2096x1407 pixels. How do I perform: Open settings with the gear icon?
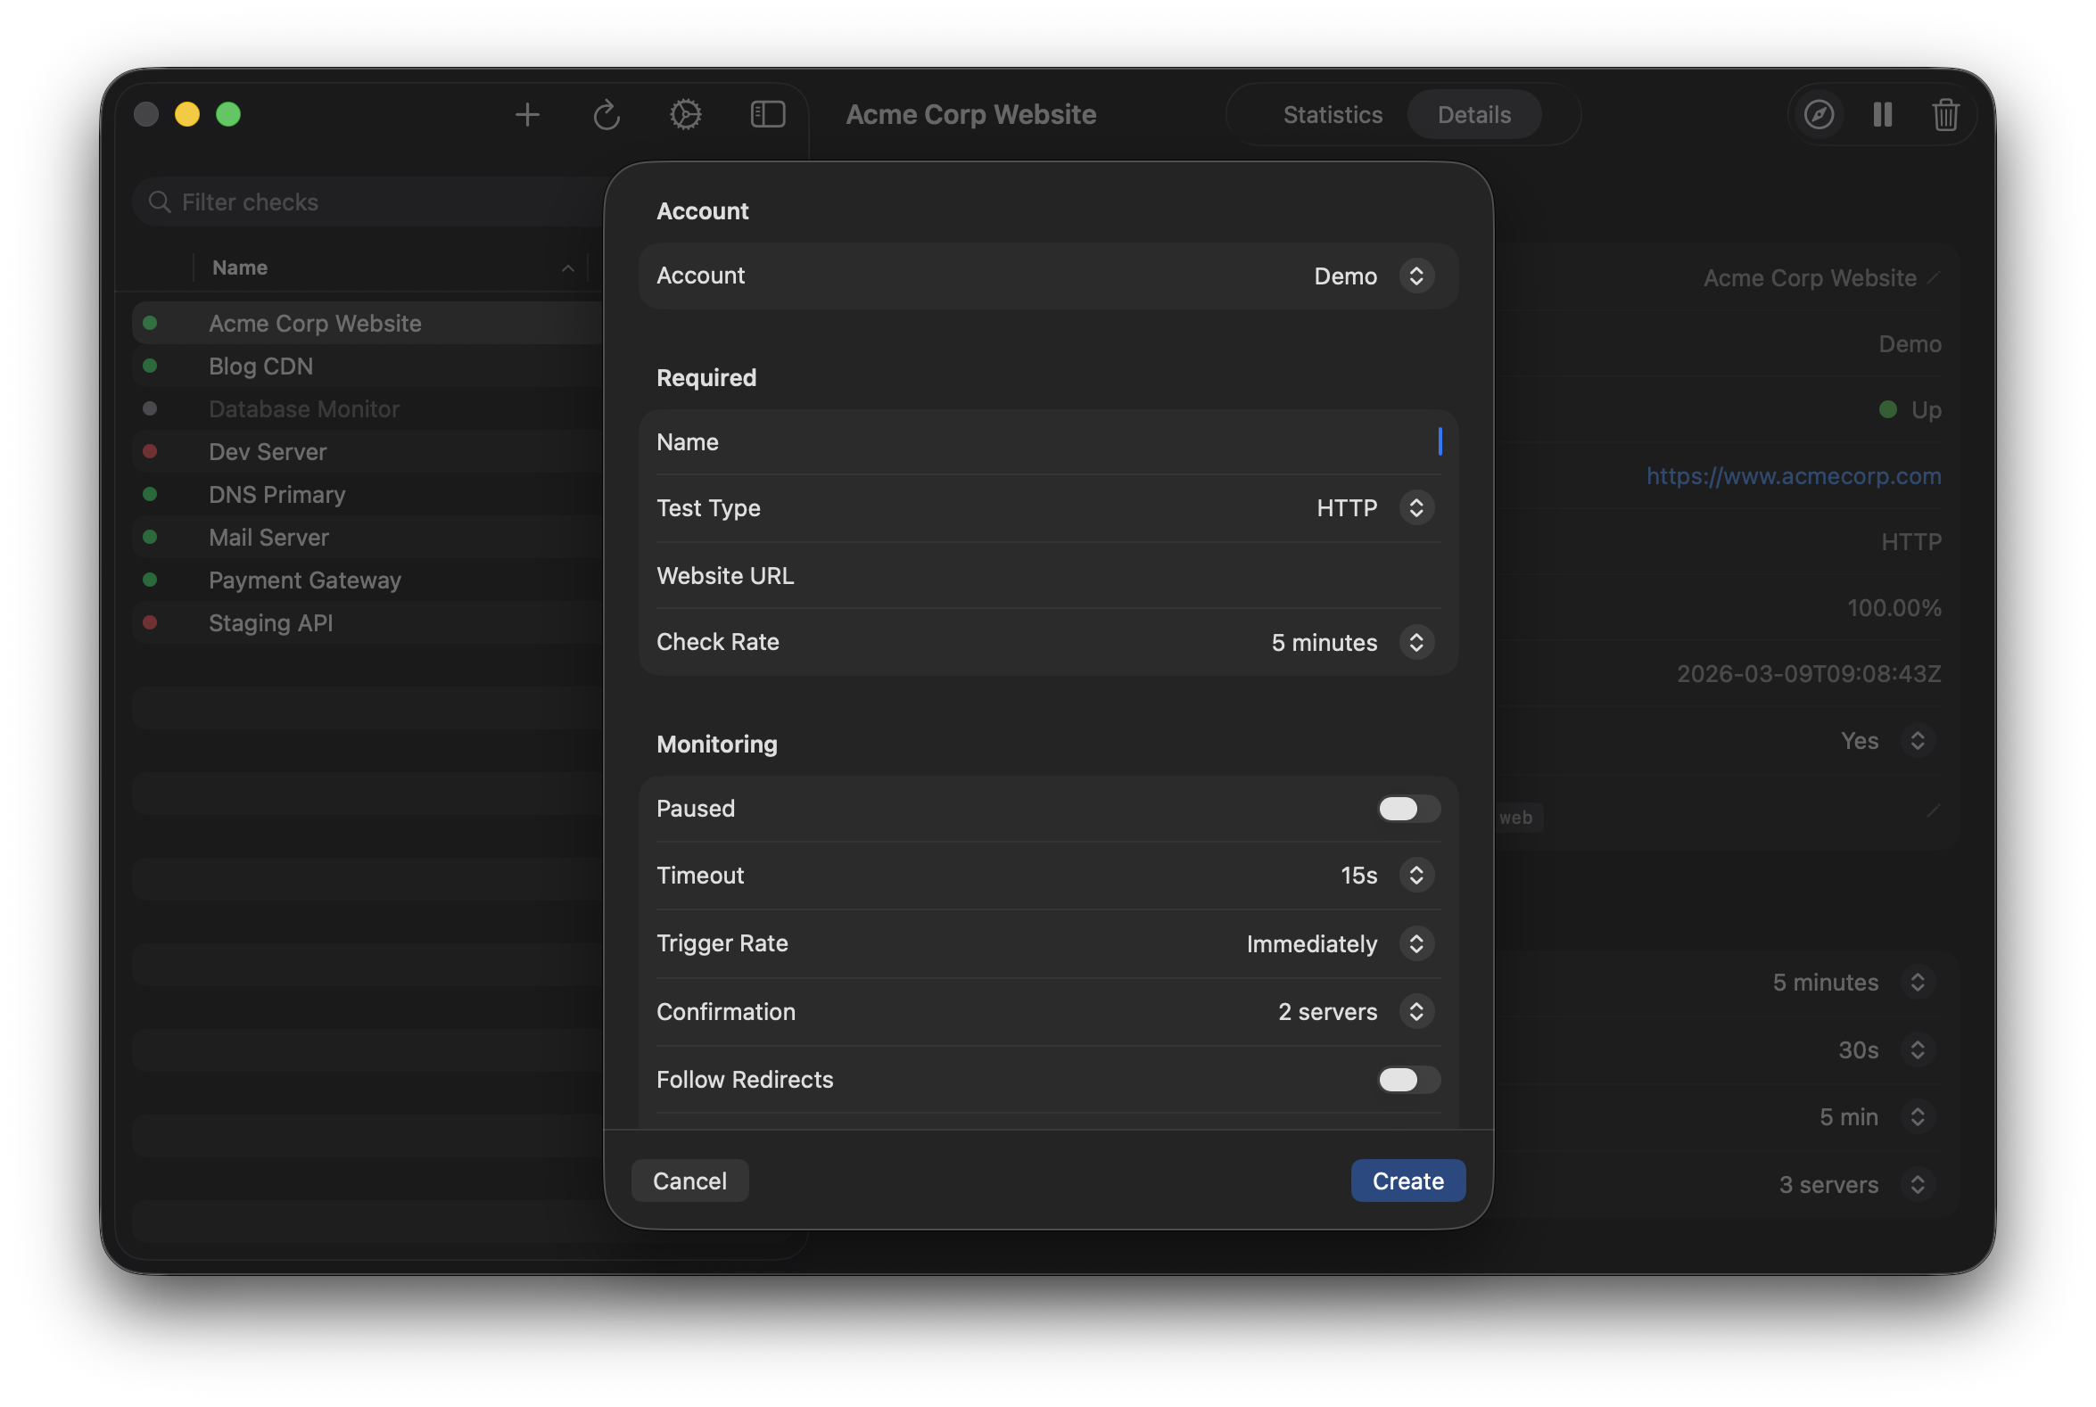pyautogui.click(x=686, y=114)
